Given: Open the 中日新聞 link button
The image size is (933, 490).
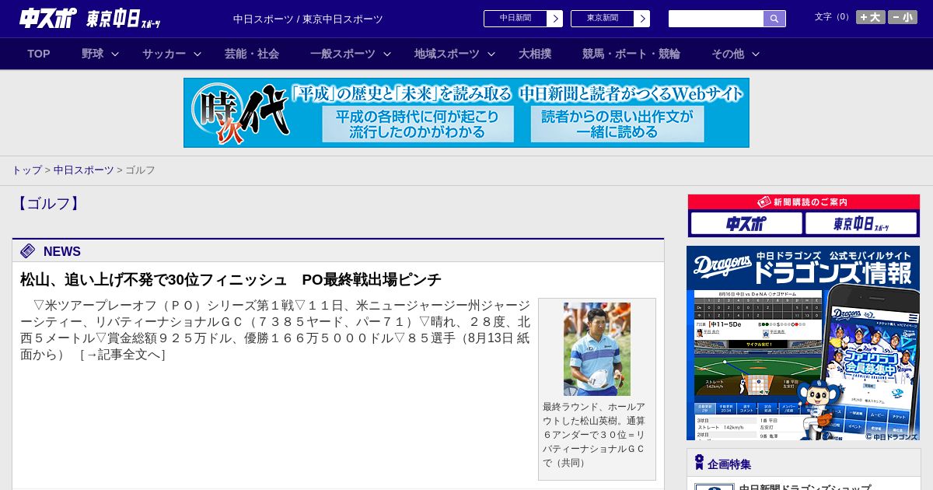Looking at the screenshot, I should (515, 19).
